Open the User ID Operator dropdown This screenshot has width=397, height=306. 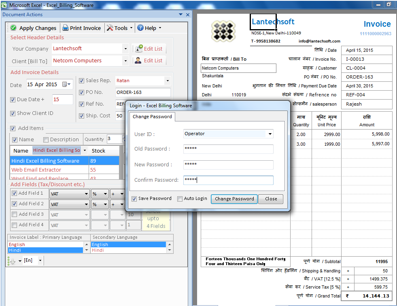pyautogui.click(x=270, y=134)
